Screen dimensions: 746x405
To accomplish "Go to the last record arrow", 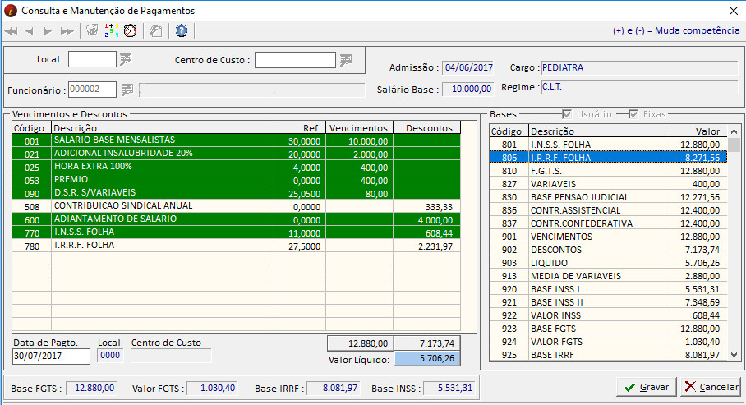I will (67, 31).
